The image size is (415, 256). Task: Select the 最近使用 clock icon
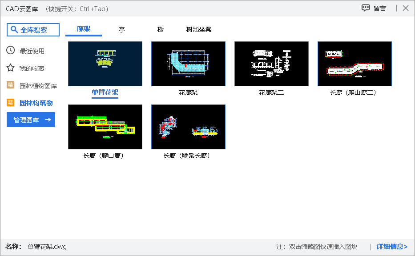tap(11, 51)
